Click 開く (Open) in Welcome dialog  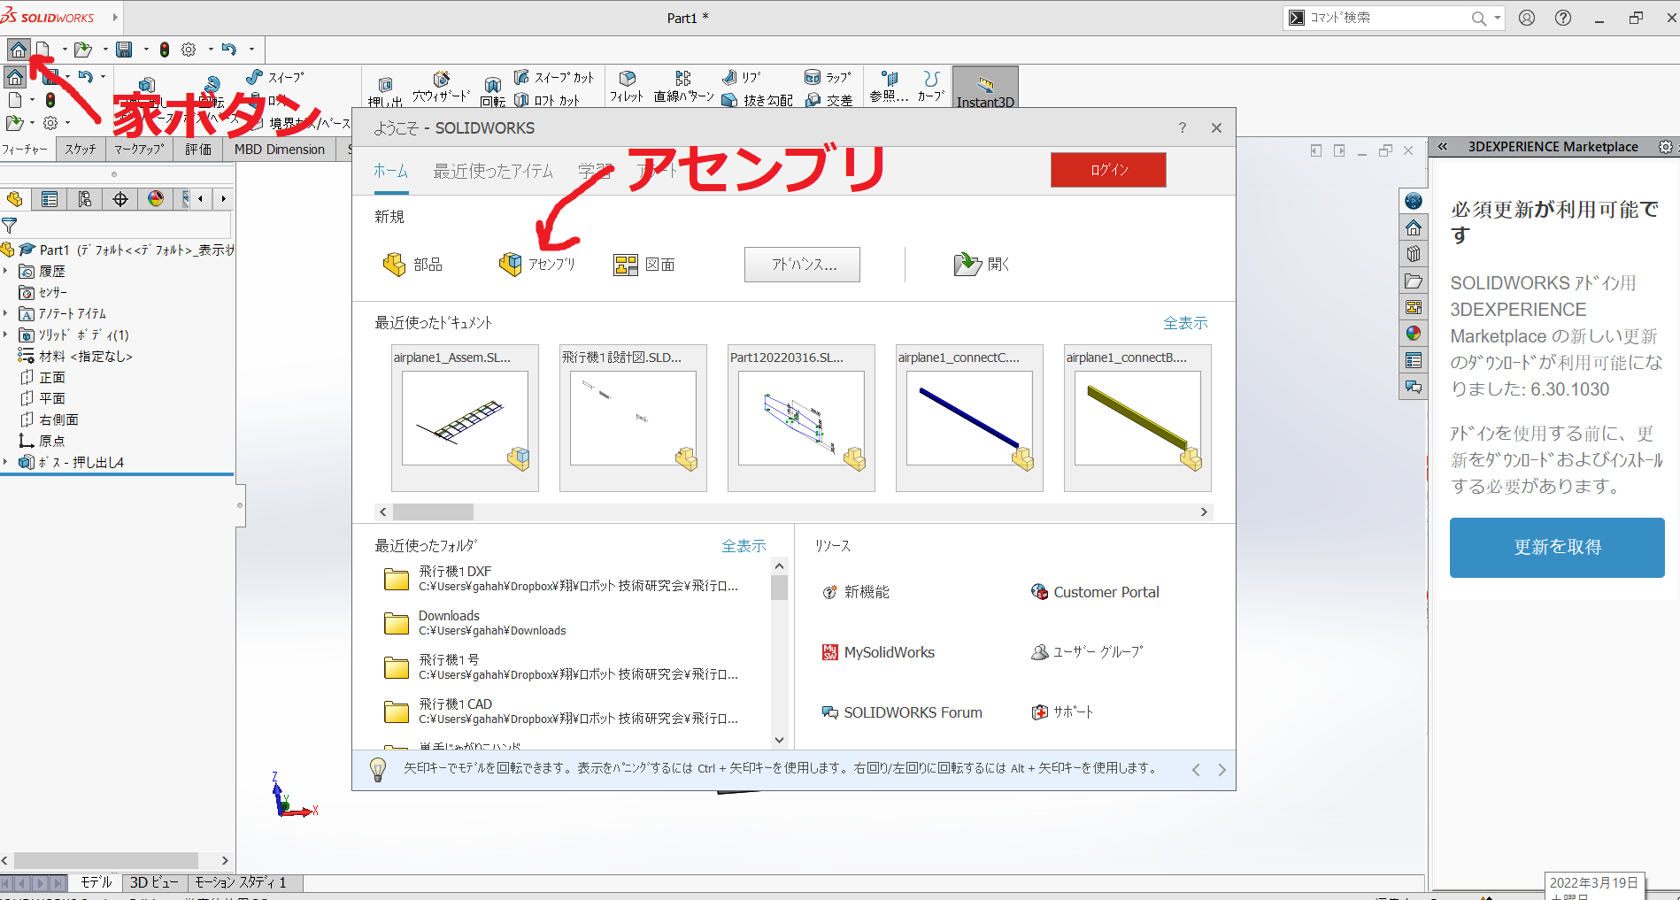click(x=983, y=265)
